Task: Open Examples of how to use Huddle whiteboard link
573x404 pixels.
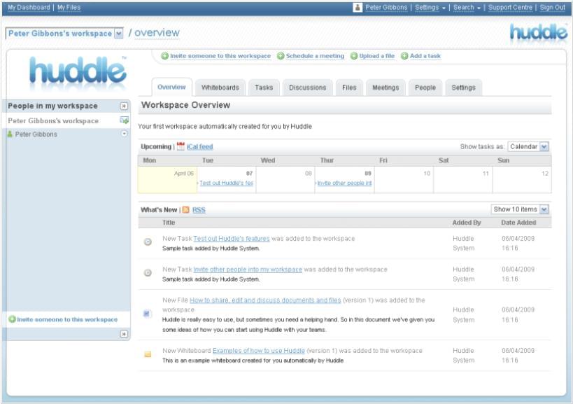Action: click(259, 351)
